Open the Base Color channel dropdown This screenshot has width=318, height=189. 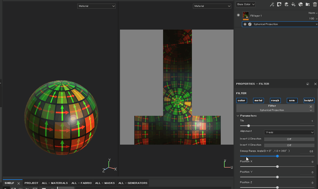[x=246, y=4]
